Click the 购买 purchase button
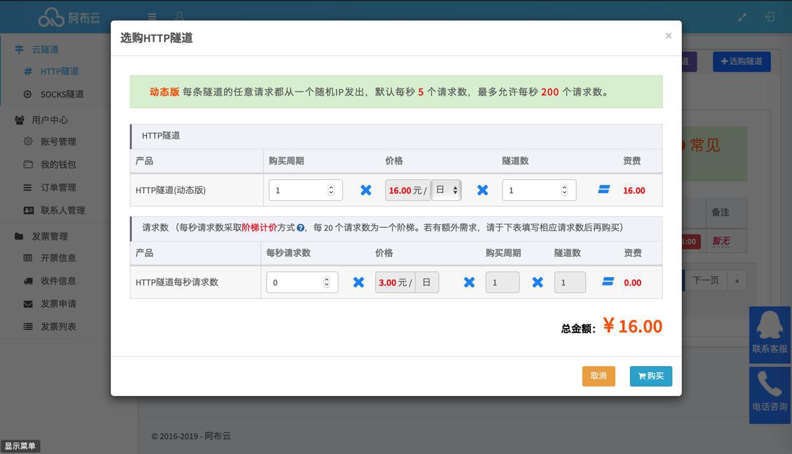This screenshot has width=792, height=454. pos(651,376)
